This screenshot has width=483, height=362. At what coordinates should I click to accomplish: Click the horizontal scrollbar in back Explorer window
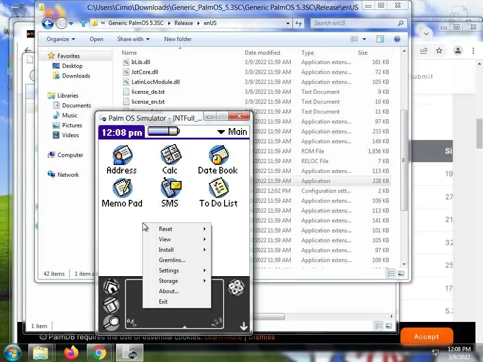tap(268, 316)
